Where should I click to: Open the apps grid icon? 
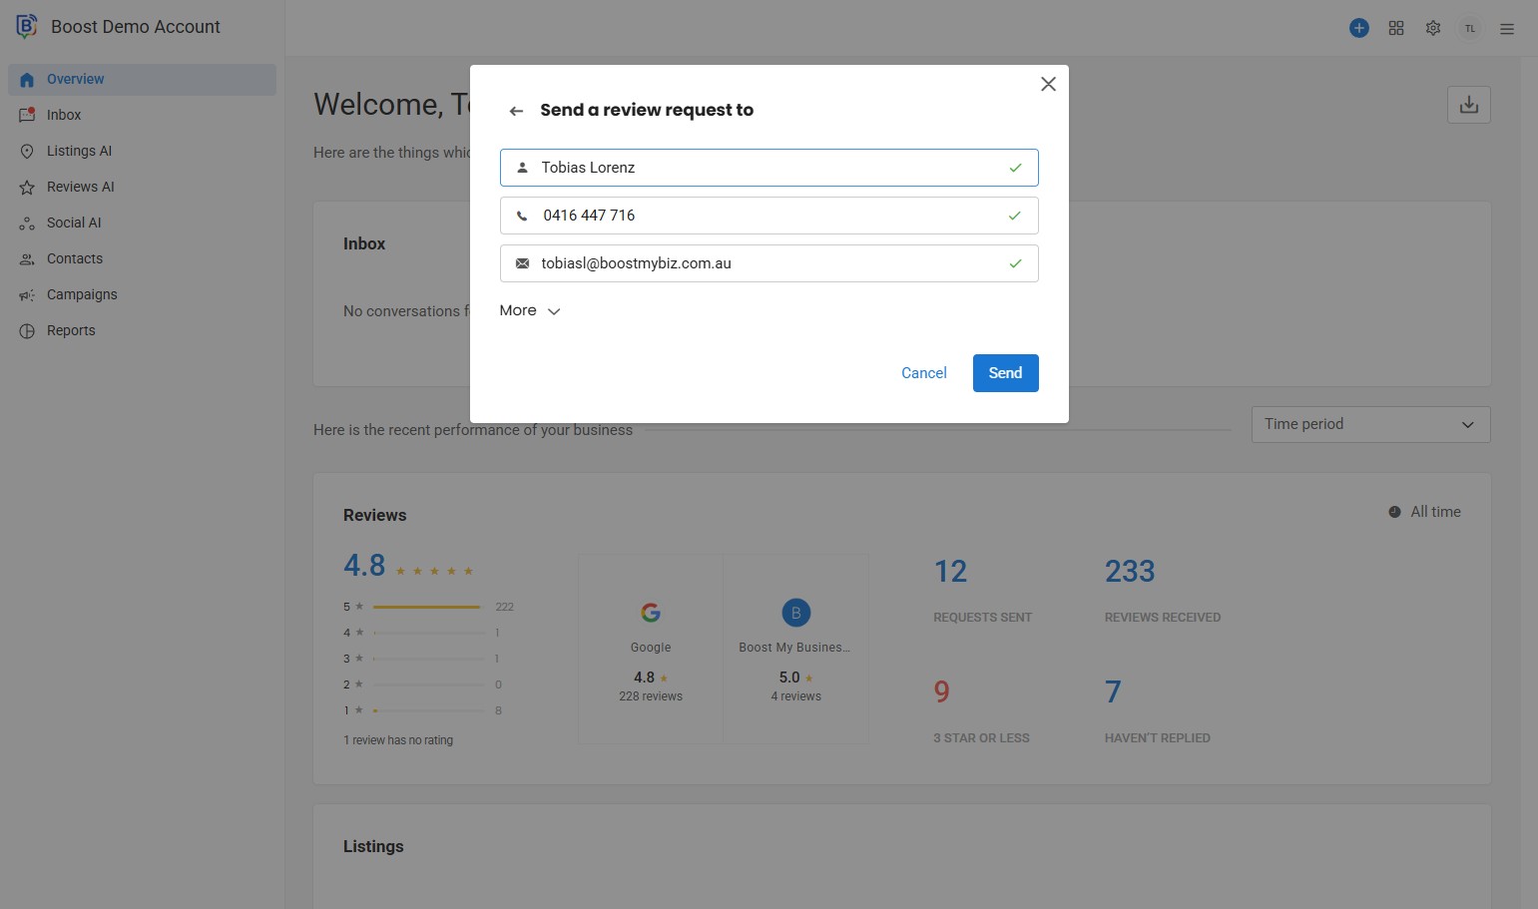1396,28
